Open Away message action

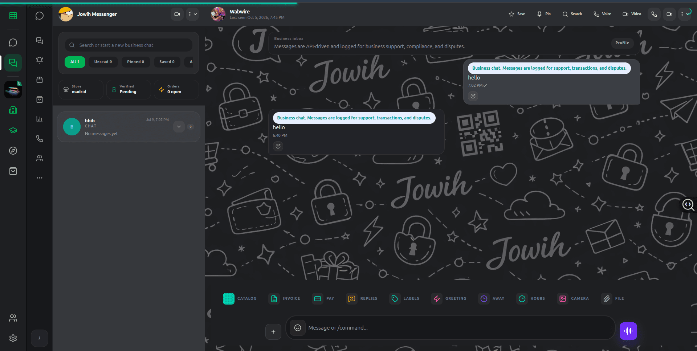click(x=491, y=298)
